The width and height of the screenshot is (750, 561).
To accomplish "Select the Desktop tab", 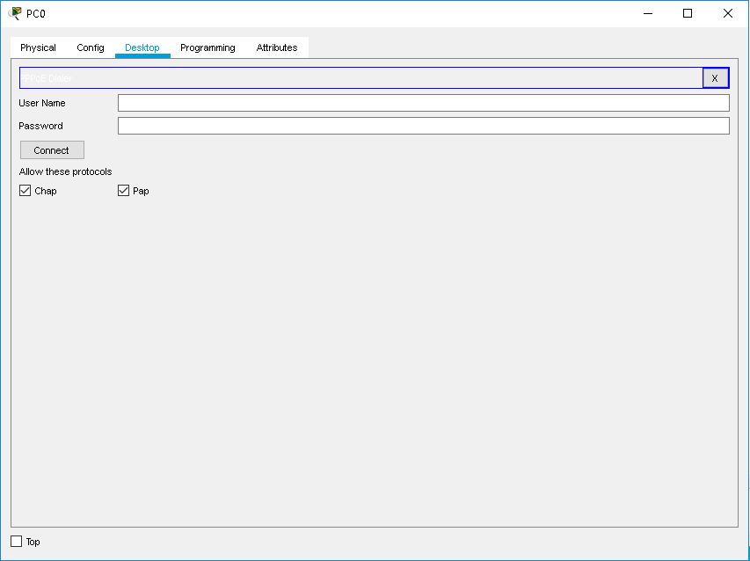I will (142, 47).
